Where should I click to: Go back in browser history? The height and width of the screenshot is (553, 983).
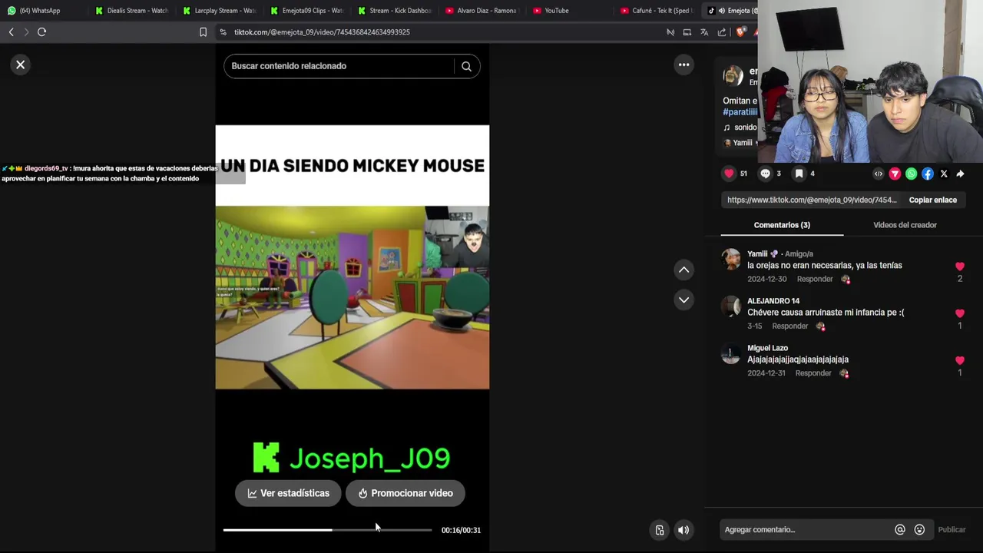(x=11, y=31)
